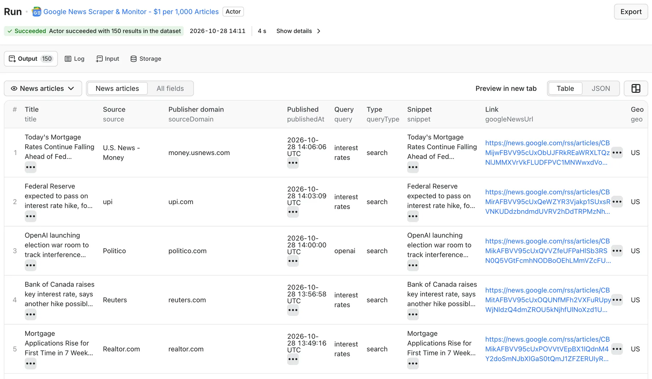Open the Output tab
The image size is (652, 379).
(x=31, y=59)
